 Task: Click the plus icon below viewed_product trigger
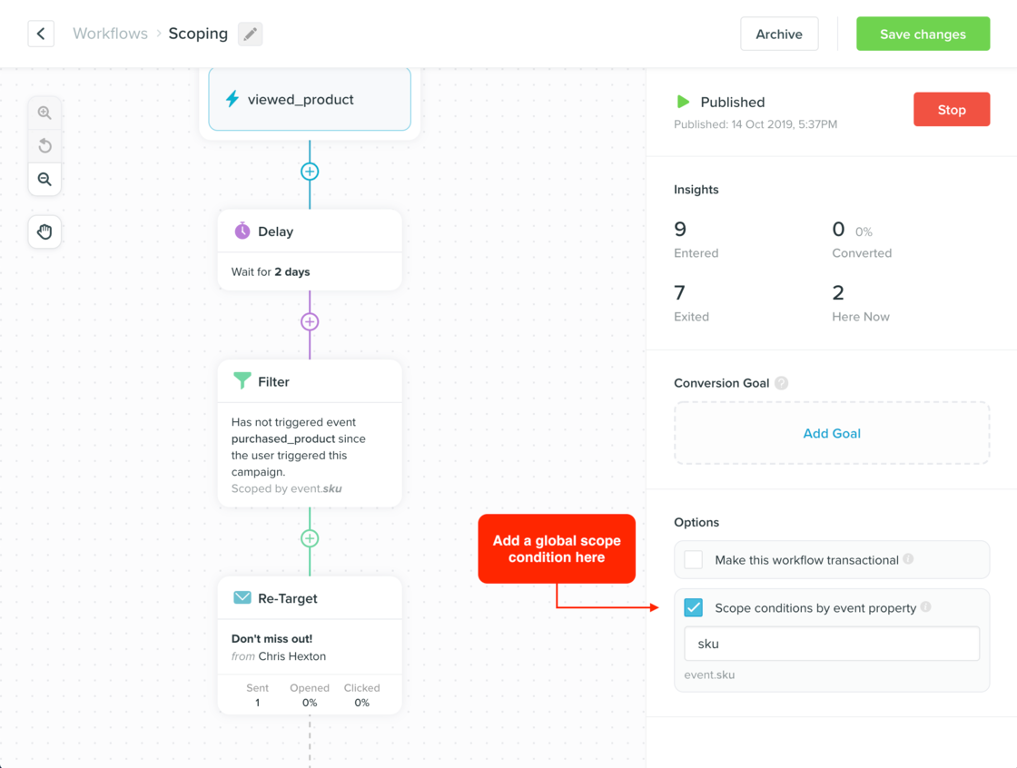310,171
